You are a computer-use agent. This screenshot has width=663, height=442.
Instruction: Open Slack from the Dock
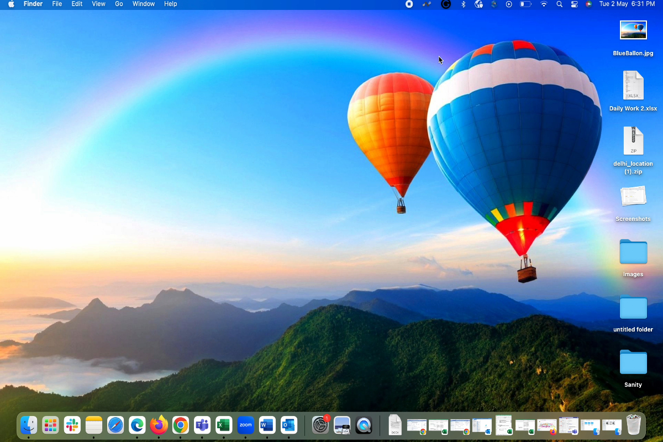(x=72, y=425)
